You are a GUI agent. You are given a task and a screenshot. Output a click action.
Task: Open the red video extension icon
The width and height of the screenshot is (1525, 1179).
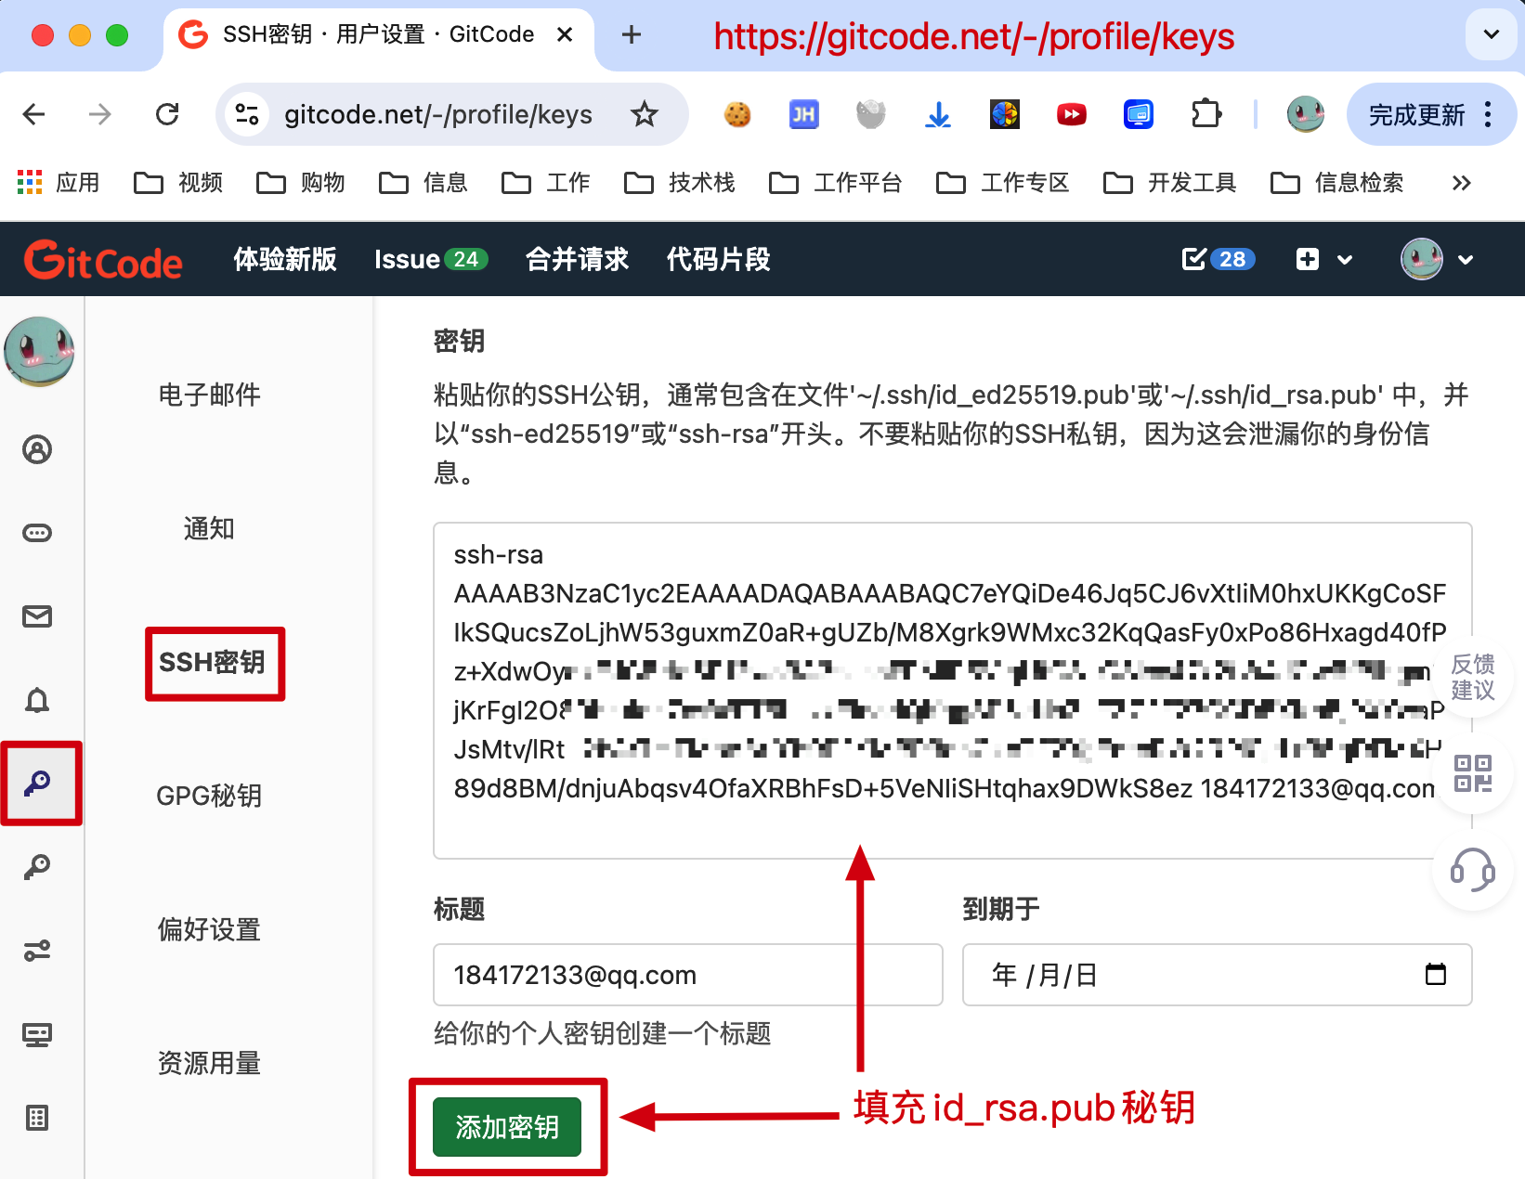click(1071, 114)
